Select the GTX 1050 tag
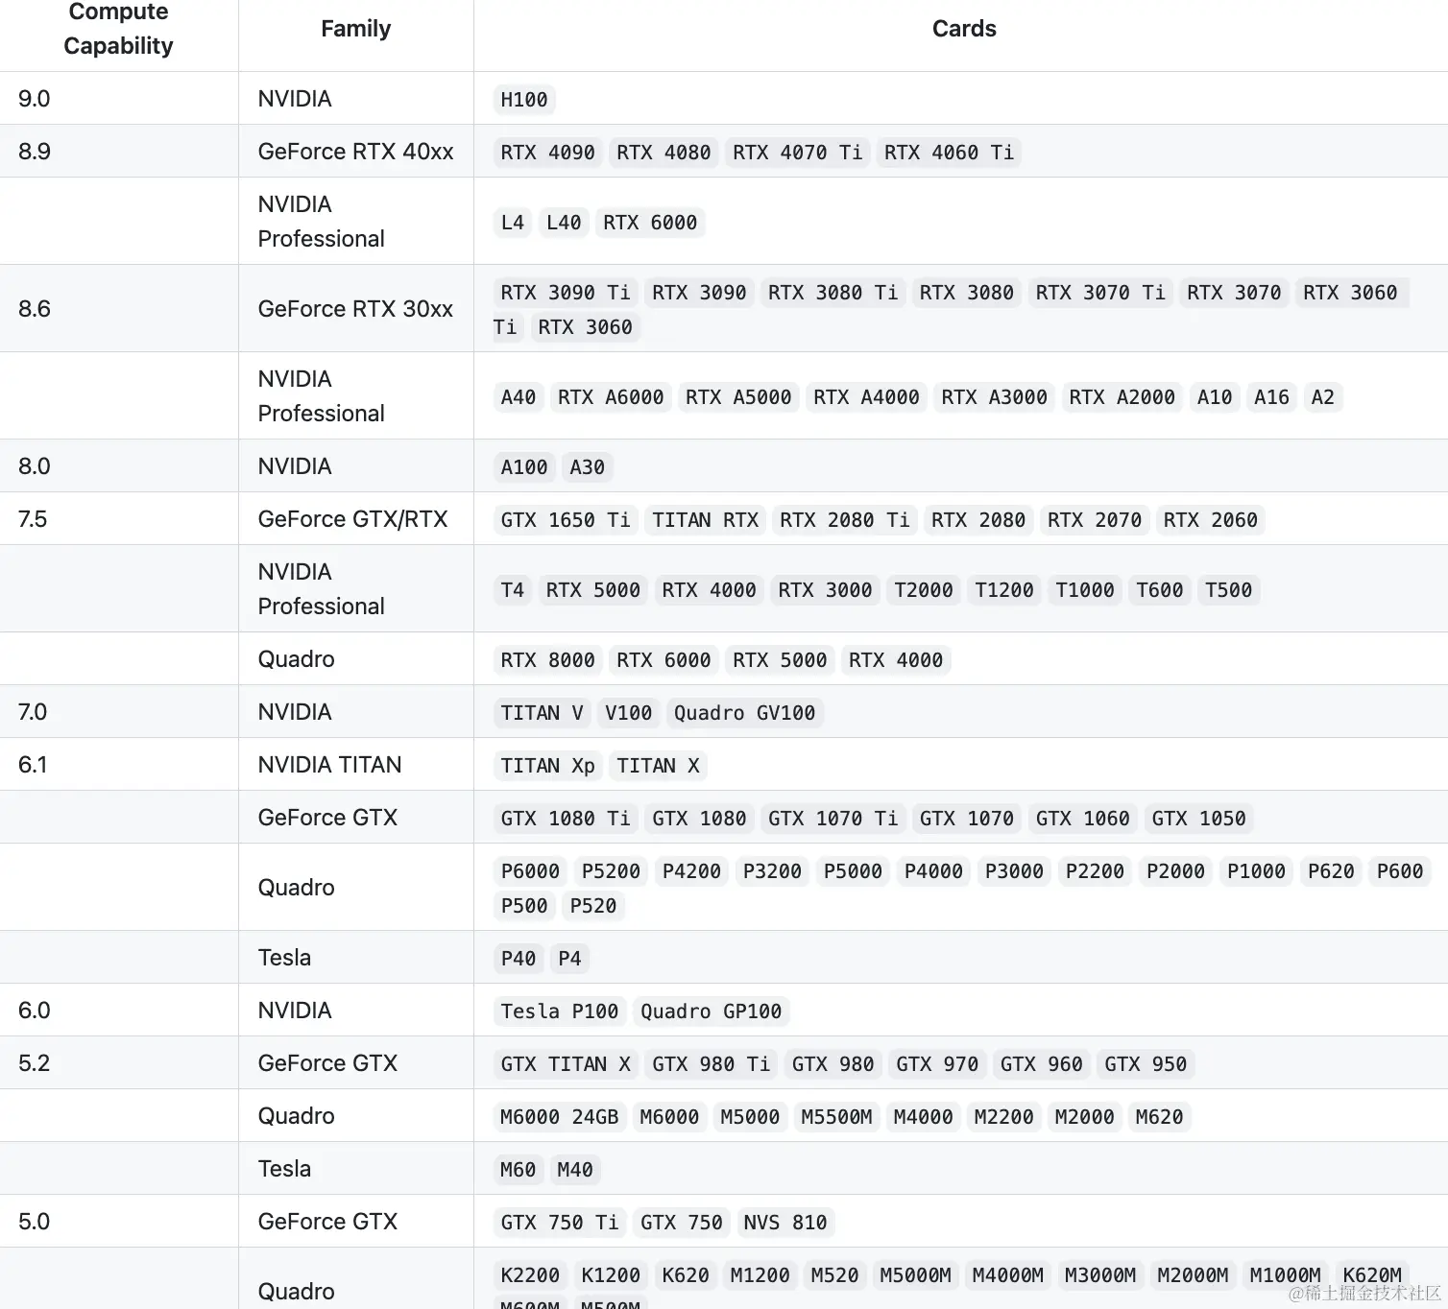The height and width of the screenshot is (1309, 1448). pyautogui.click(x=1198, y=819)
